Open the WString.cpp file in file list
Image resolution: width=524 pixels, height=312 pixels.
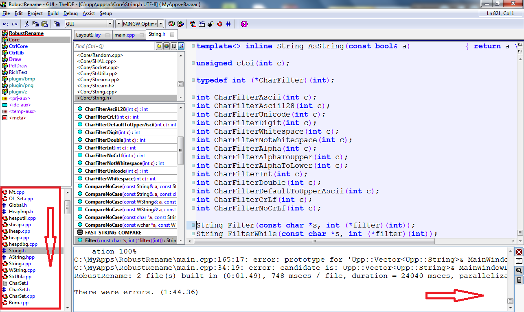[22, 270]
